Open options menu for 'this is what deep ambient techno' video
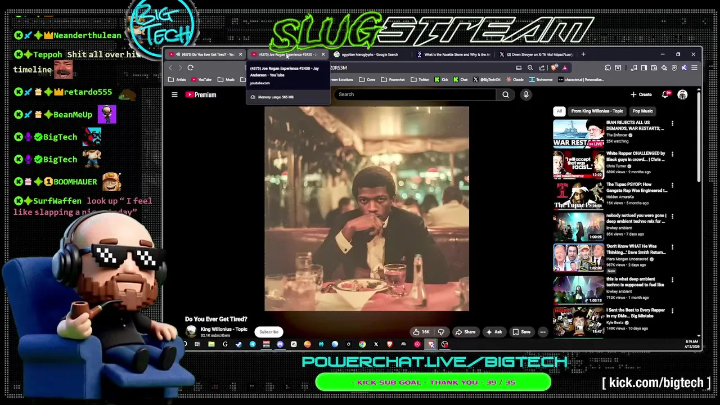720x405 pixels. 672,279
